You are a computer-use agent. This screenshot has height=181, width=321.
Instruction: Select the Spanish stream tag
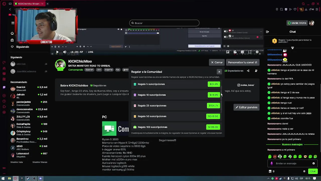point(89,70)
